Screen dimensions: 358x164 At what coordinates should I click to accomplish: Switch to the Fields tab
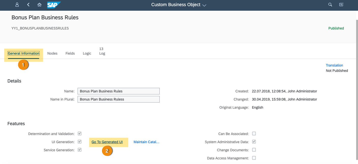70,53
